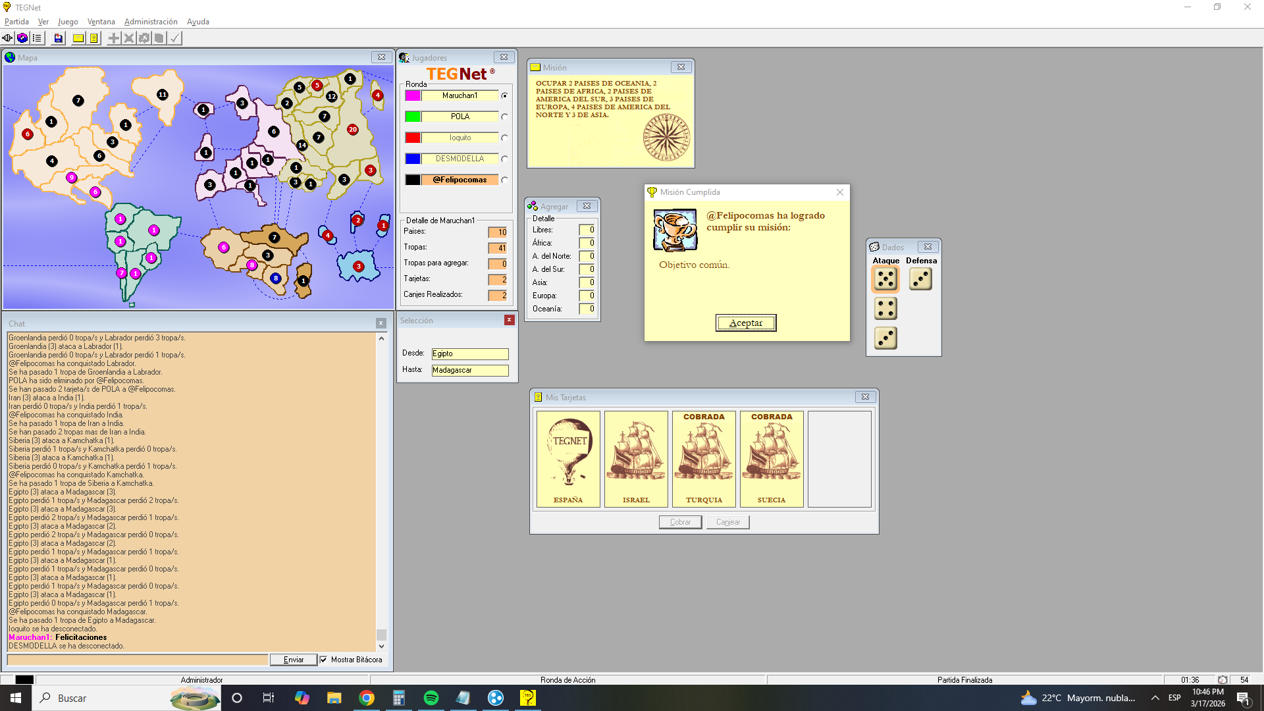The image size is (1264, 711).
Task: Click the blue DESMODELLA color swatch
Action: coord(413,159)
